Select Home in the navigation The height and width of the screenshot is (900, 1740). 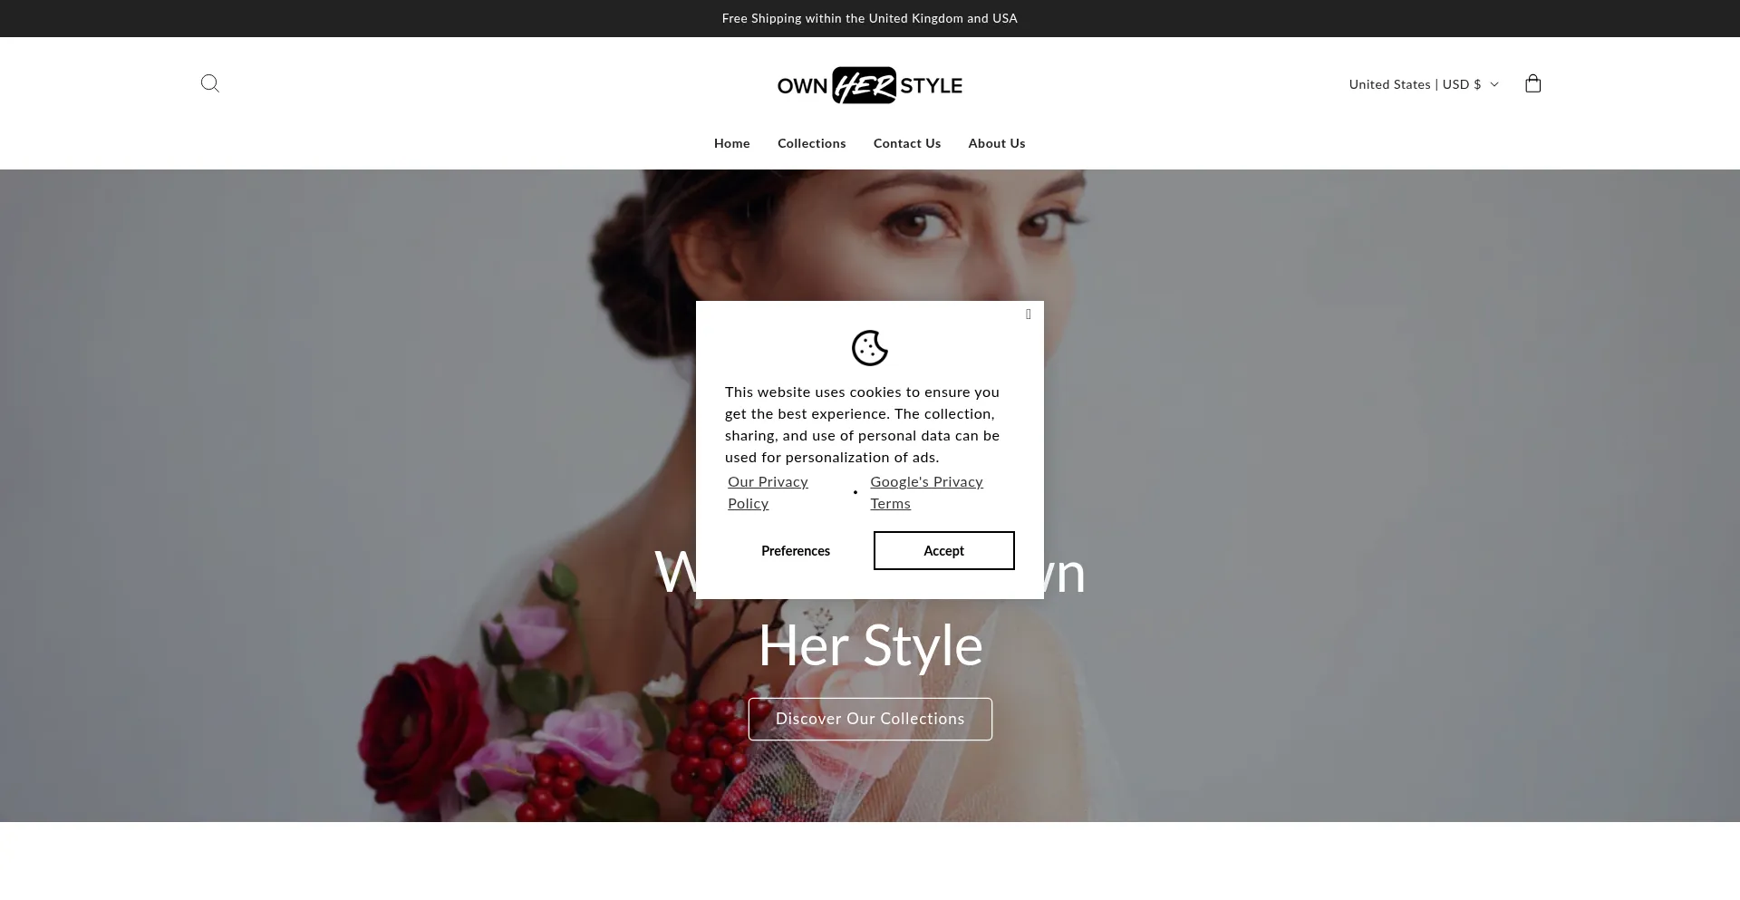pos(731,143)
